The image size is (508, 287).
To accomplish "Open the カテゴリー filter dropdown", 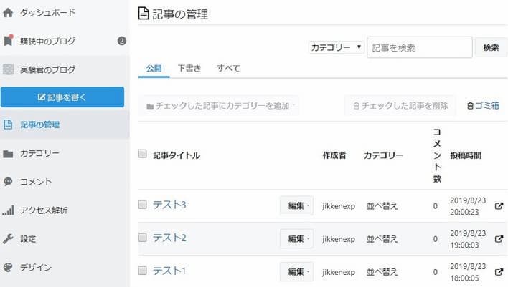I will click(336, 47).
